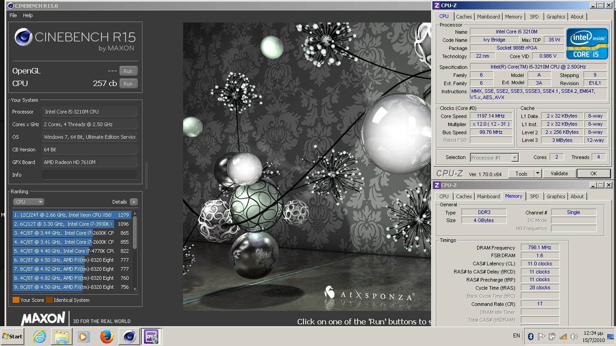The image size is (616, 346).
Task: Switch to Memory tab in top CPU-Z
Action: click(514, 17)
